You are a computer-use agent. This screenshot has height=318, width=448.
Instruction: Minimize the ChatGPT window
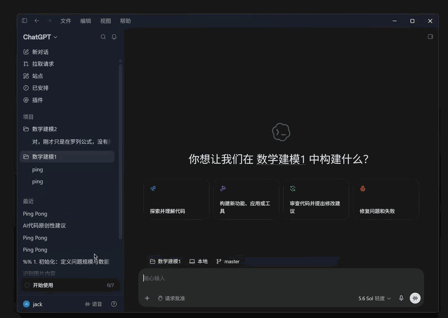(x=395, y=21)
